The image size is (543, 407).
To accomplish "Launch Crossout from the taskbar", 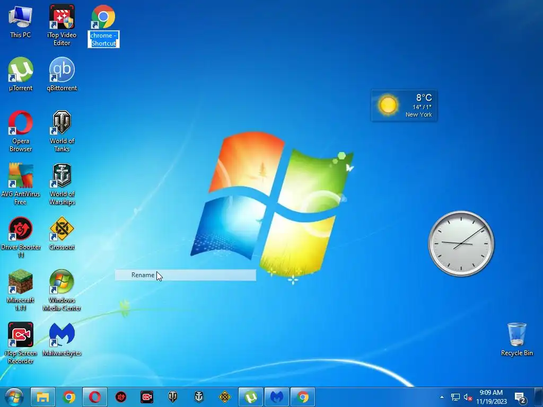I will click(x=225, y=397).
